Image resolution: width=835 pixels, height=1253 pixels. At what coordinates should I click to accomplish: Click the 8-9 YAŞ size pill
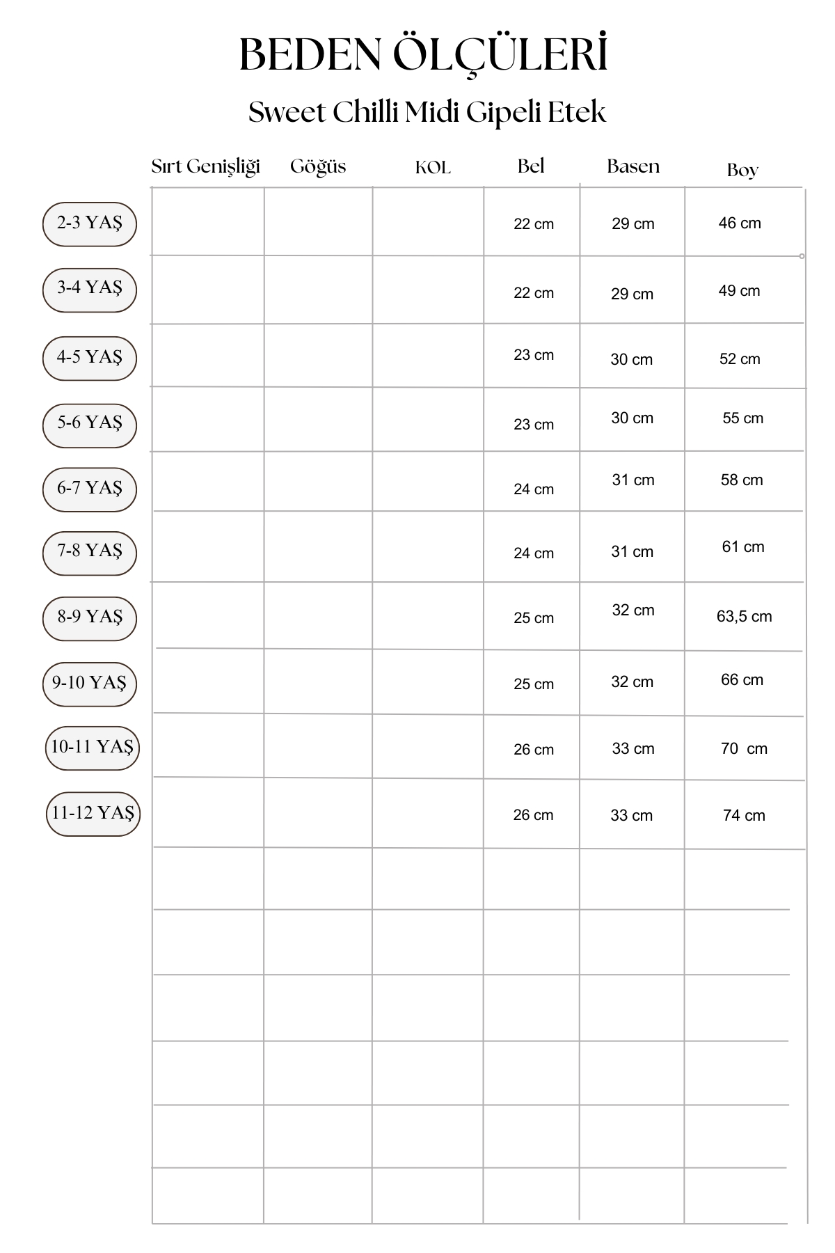[x=90, y=618]
